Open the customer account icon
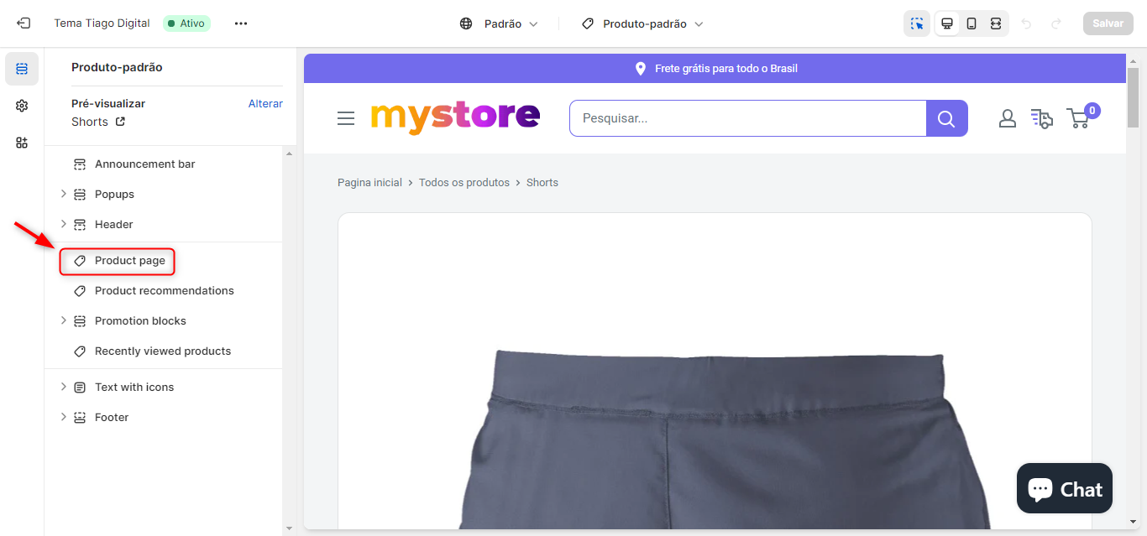 tap(1008, 118)
